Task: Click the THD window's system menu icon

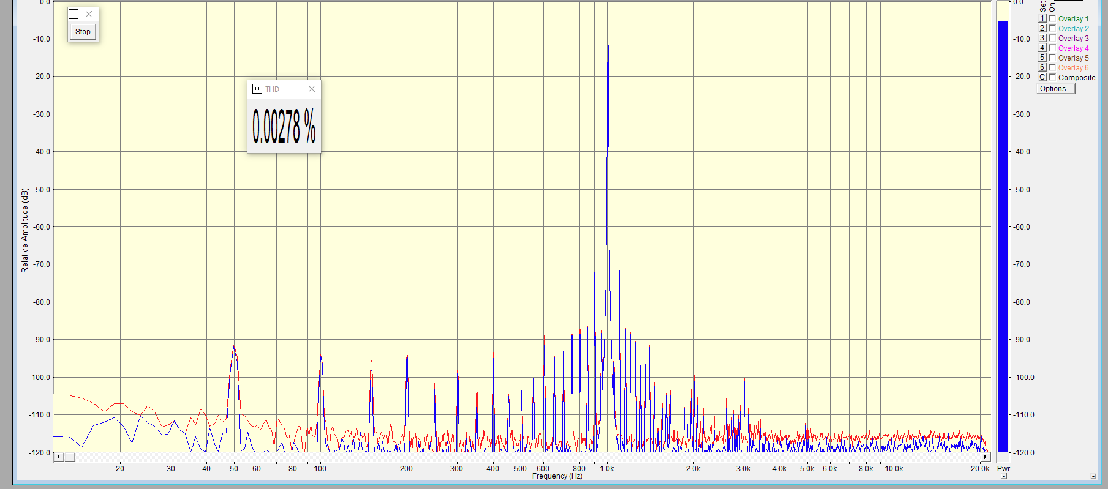Action: coord(257,89)
